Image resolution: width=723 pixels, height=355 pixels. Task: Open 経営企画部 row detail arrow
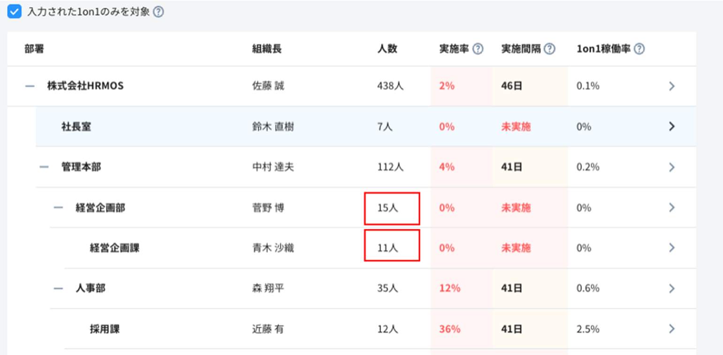pyautogui.click(x=671, y=207)
